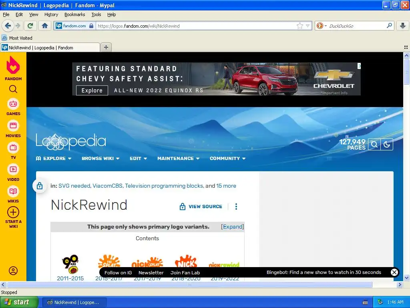Open the Bookmarks menu

point(74,14)
